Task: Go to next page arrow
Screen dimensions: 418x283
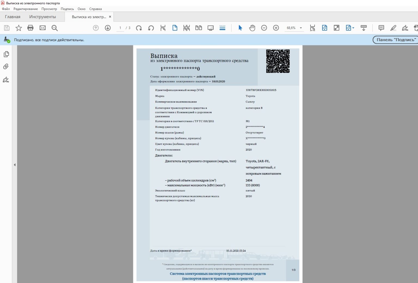Action: point(108,28)
